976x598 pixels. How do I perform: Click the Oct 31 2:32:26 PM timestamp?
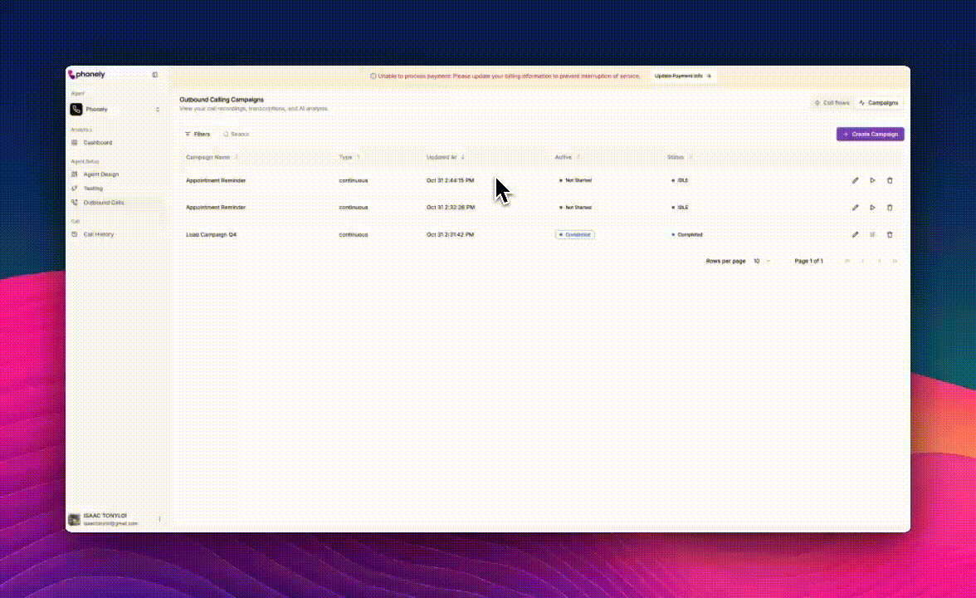(x=450, y=208)
